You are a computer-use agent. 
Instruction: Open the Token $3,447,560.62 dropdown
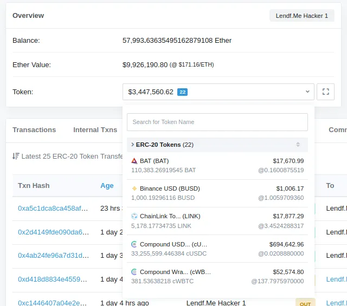[x=218, y=92]
